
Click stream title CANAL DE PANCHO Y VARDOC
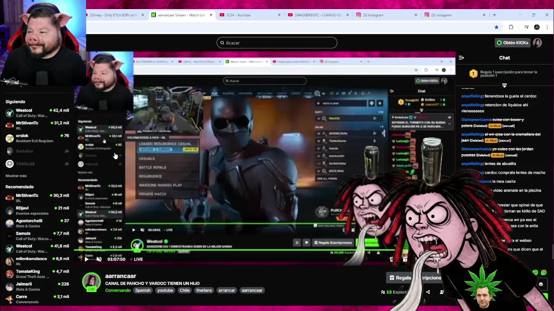pos(152,283)
